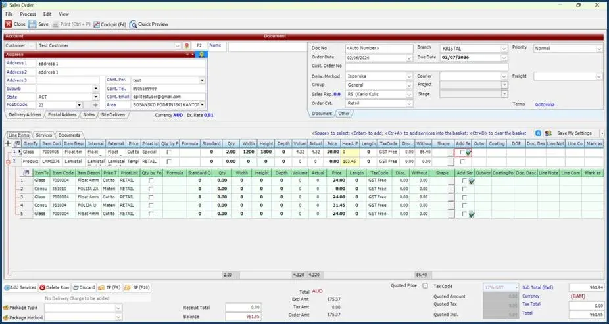Image resolution: width=609 pixels, height=324 pixels.
Task: Click green check icon in Glass 7000006 row
Action: 468,153
